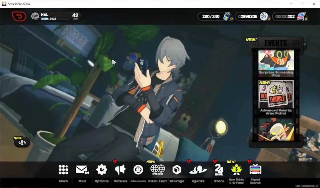Open the Storage hexagon icon

click(x=177, y=170)
